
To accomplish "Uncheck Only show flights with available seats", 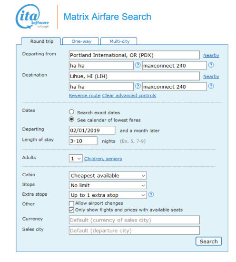I will click(x=71, y=210).
